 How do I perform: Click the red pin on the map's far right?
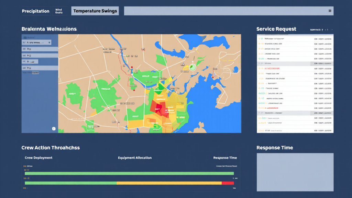click(x=212, y=77)
